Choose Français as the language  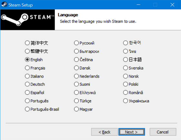click(x=35, y=68)
